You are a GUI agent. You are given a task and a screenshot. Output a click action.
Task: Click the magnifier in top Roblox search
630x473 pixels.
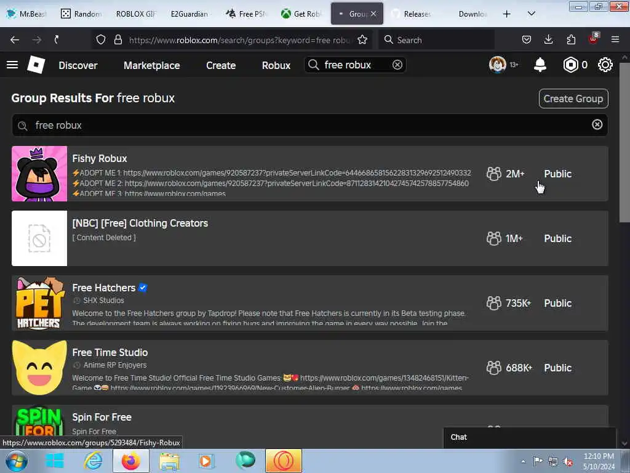pyautogui.click(x=313, y=65)
